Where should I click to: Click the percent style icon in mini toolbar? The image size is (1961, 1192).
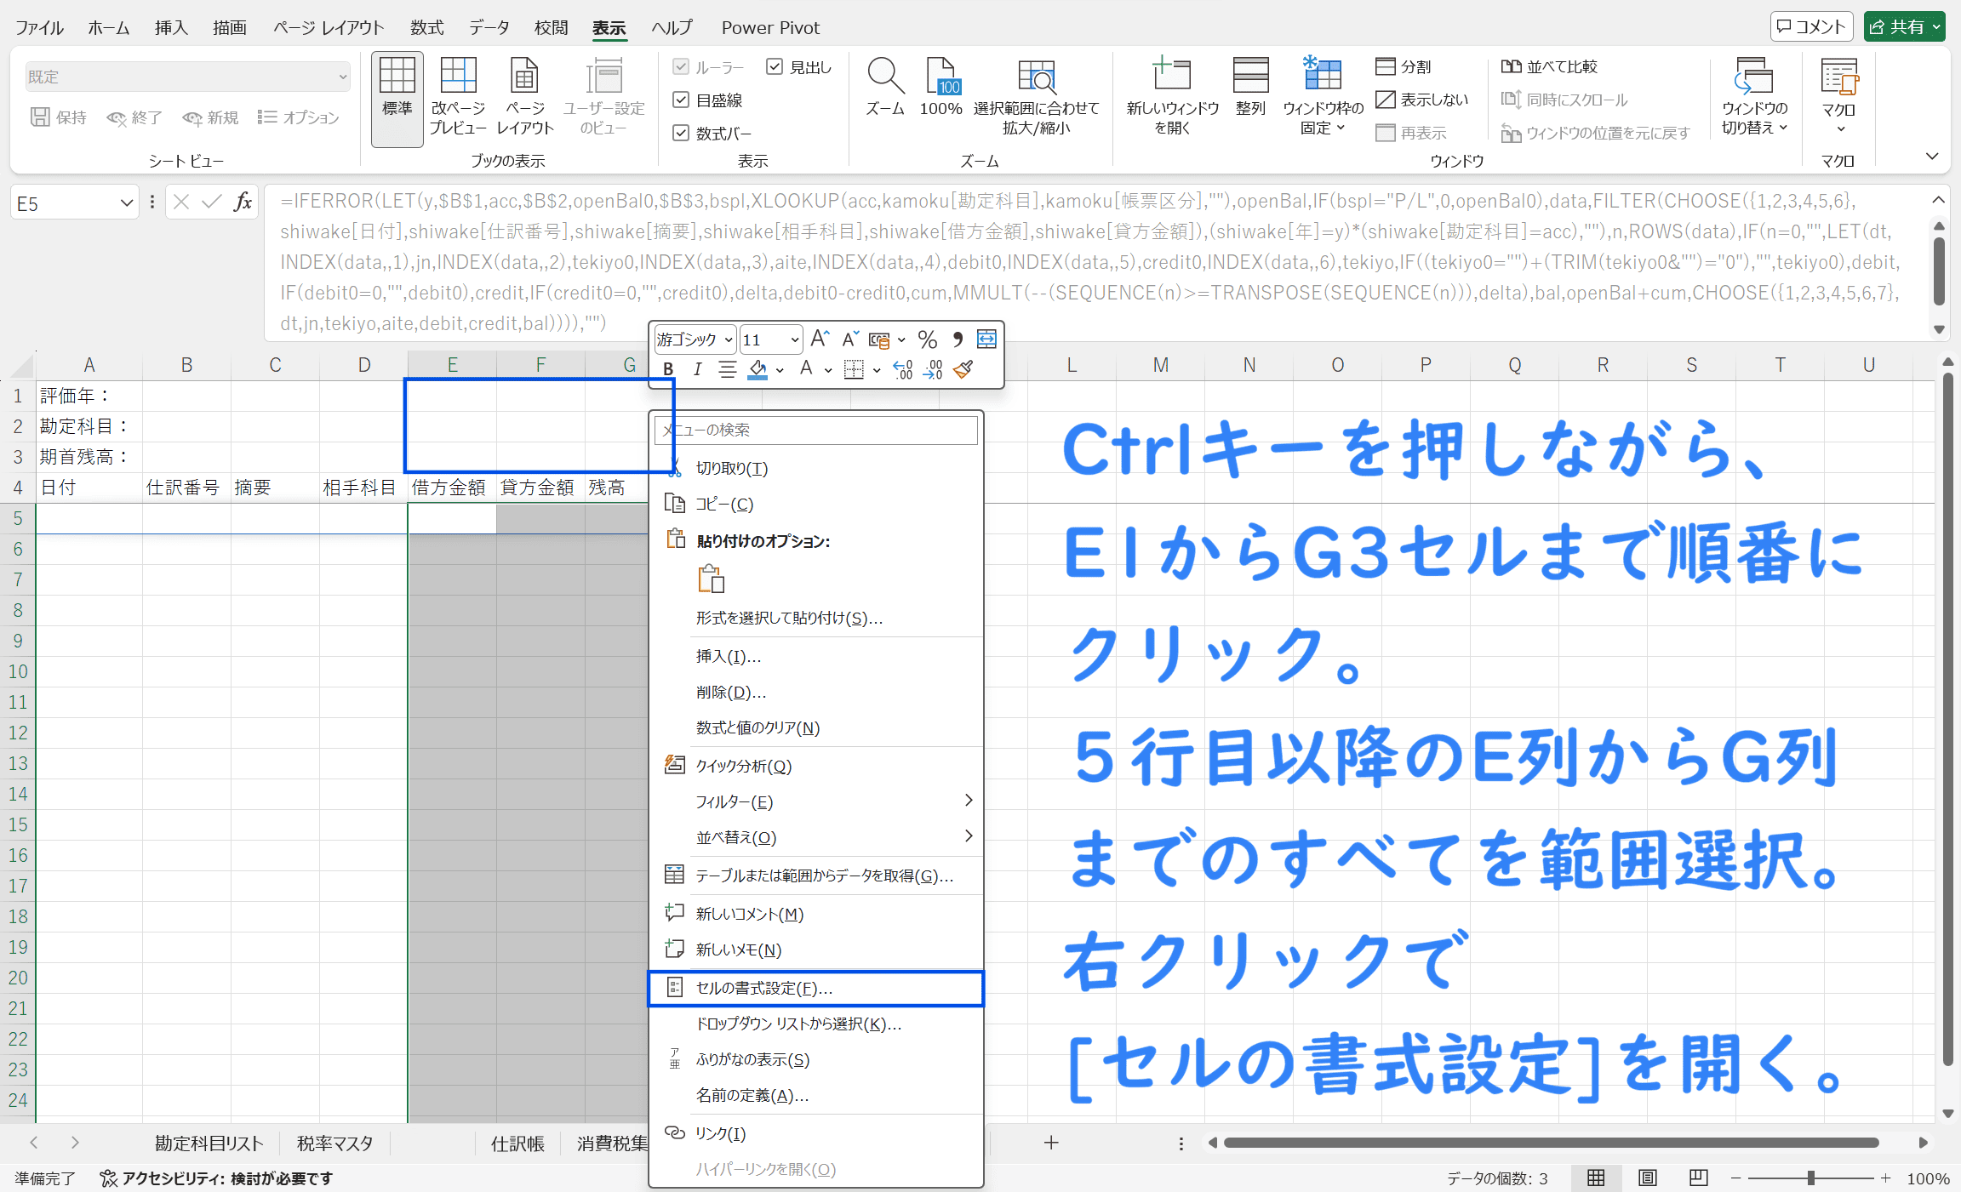click(x=928, y=339)
